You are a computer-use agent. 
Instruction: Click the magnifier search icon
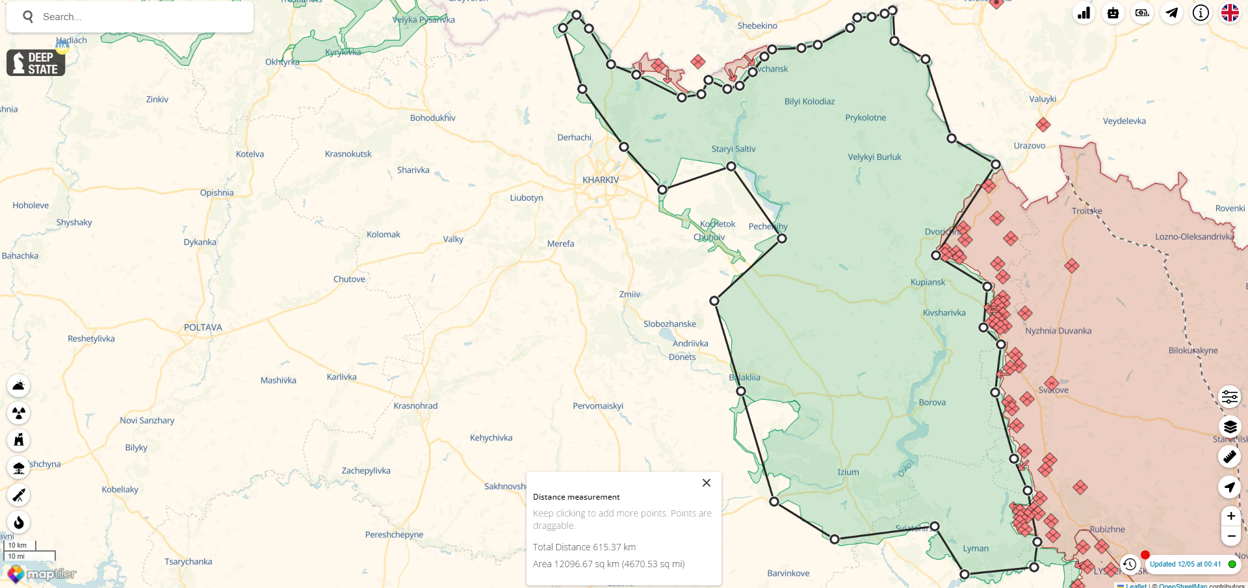point(28,17)
